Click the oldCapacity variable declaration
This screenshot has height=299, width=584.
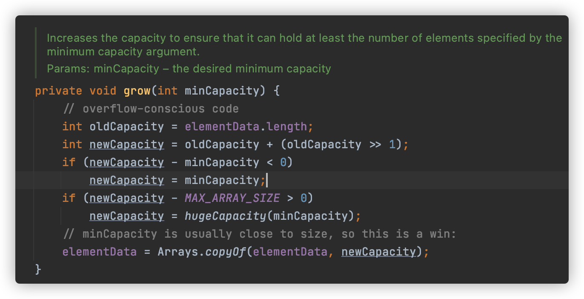pos(126,126)
